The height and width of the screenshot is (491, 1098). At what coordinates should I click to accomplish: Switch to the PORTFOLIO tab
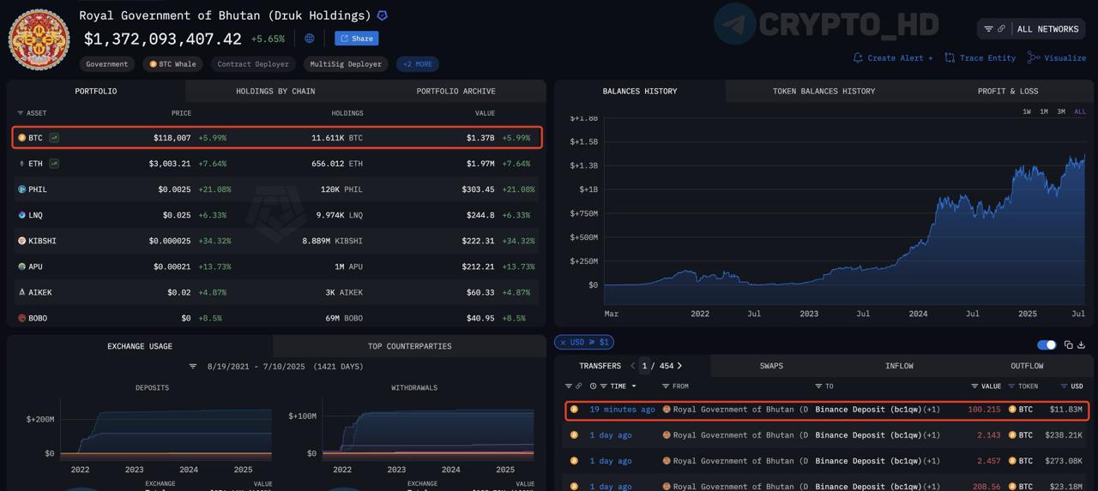96,91
